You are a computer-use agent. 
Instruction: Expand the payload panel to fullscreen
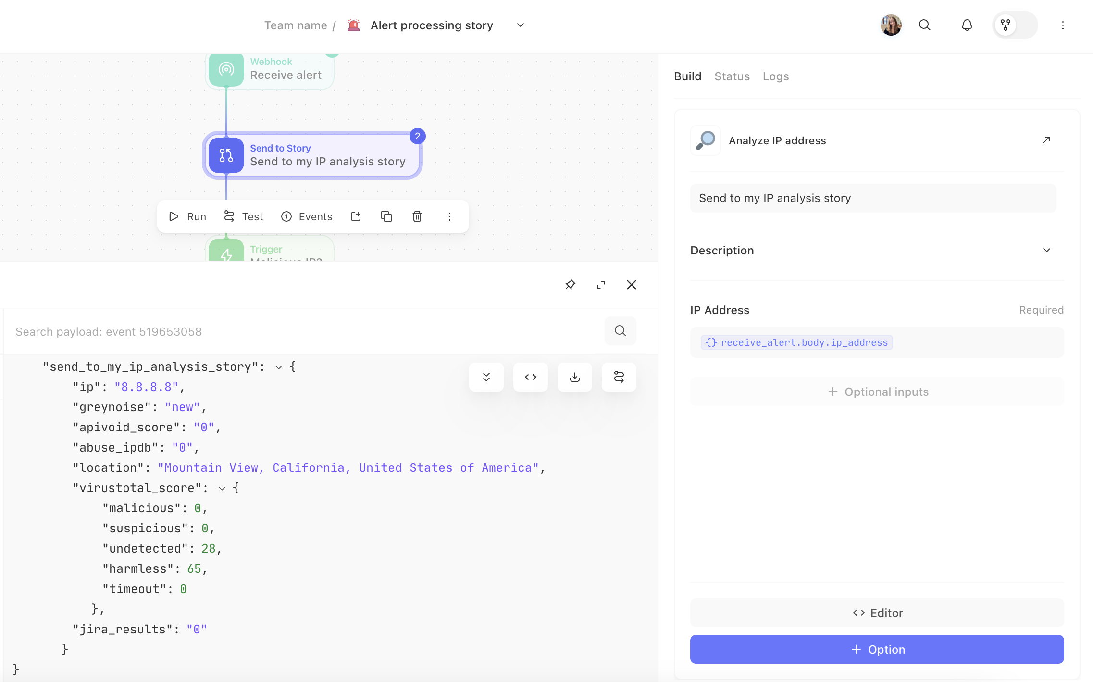pos(601,285)
